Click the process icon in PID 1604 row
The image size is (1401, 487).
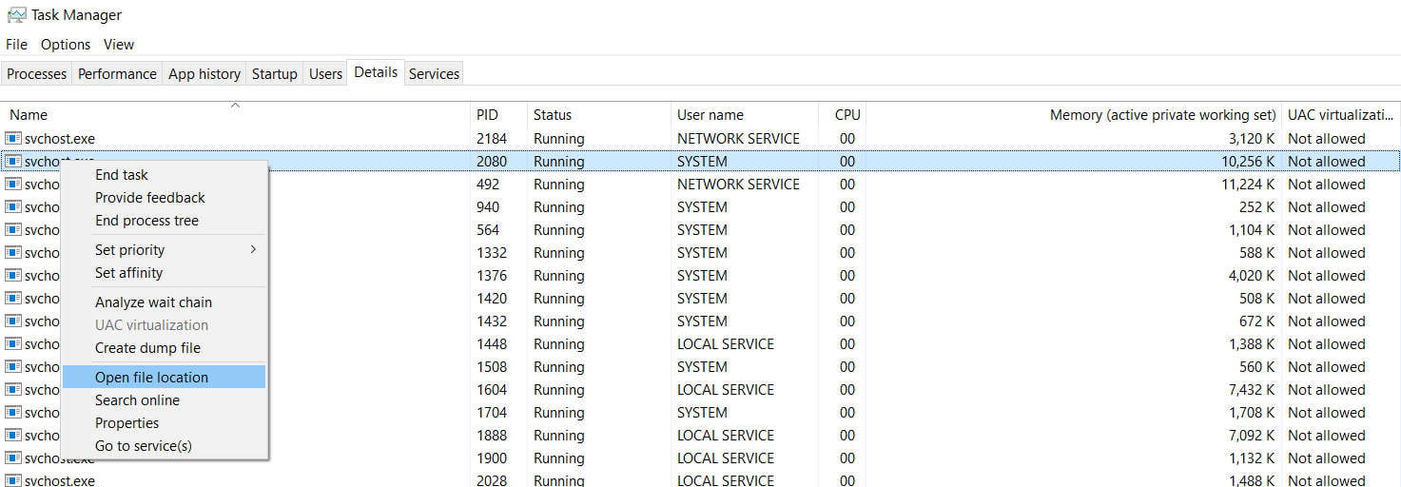tap(13, 390)
